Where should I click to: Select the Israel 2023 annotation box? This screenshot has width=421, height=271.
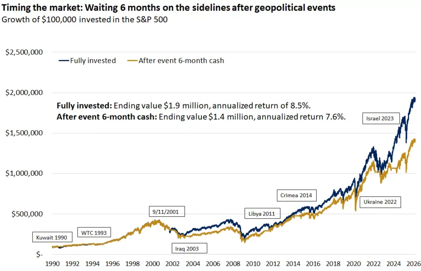point(381,118)
